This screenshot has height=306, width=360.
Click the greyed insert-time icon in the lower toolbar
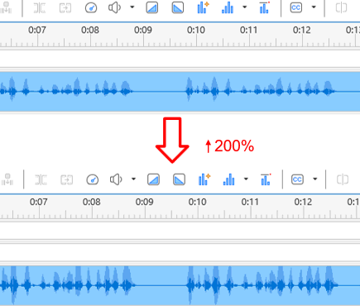click(7, 179)
